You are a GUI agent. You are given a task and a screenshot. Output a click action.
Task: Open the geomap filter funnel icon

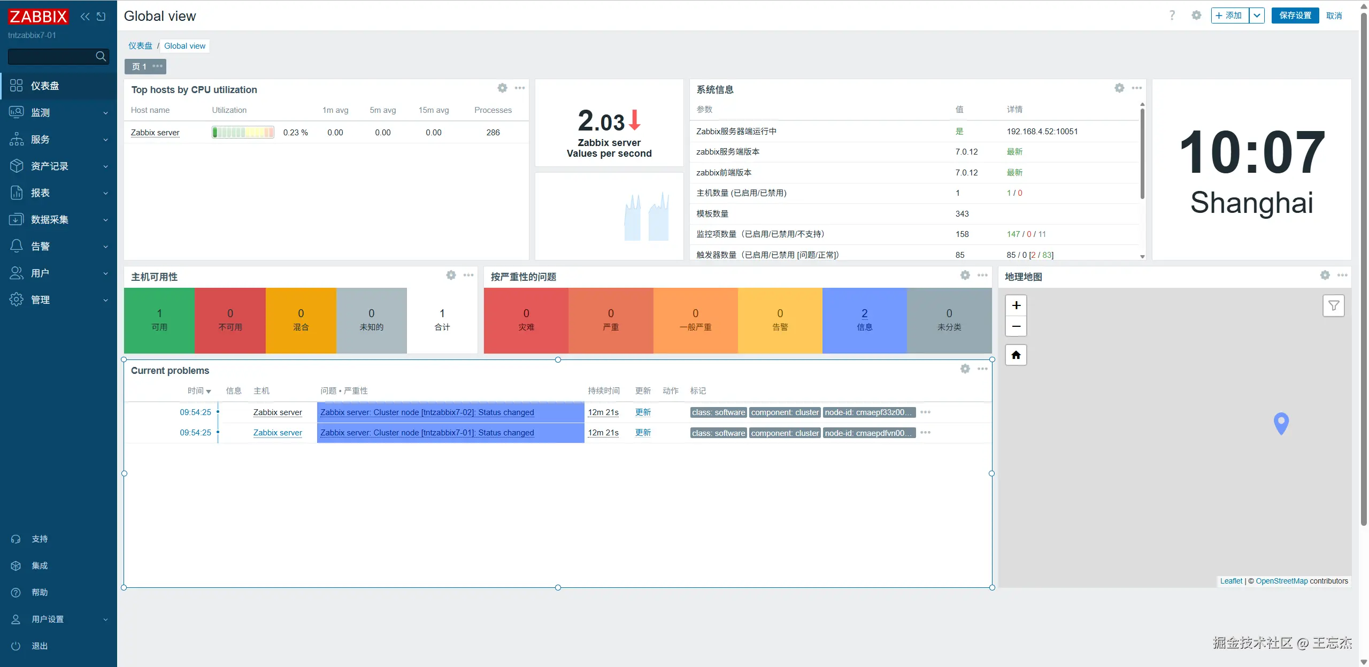coord(1333,306)
